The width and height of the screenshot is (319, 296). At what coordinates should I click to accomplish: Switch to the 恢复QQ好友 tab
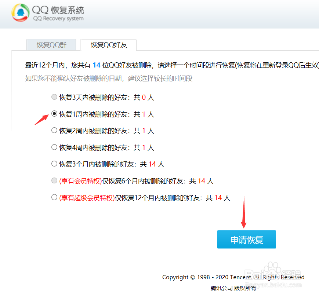pos(108,45)
